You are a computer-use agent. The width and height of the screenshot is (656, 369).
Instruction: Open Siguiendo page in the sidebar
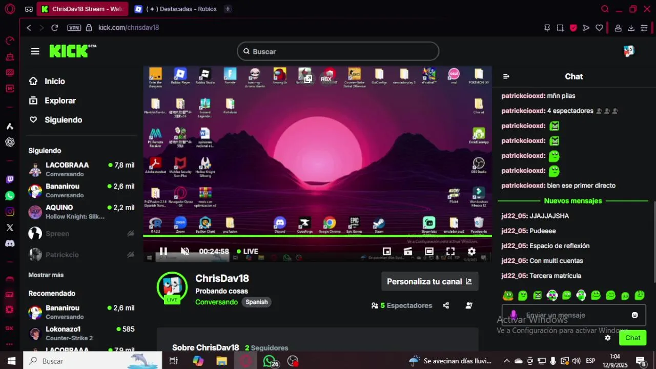point(55,119)
